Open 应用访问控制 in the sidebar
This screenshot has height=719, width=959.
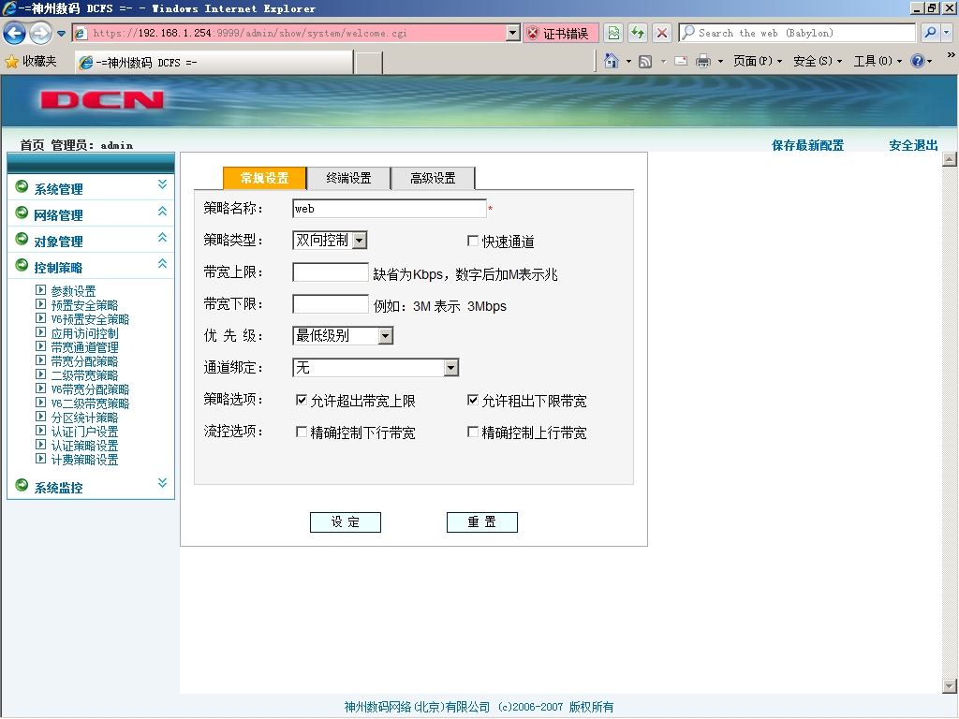click(84, 333)
